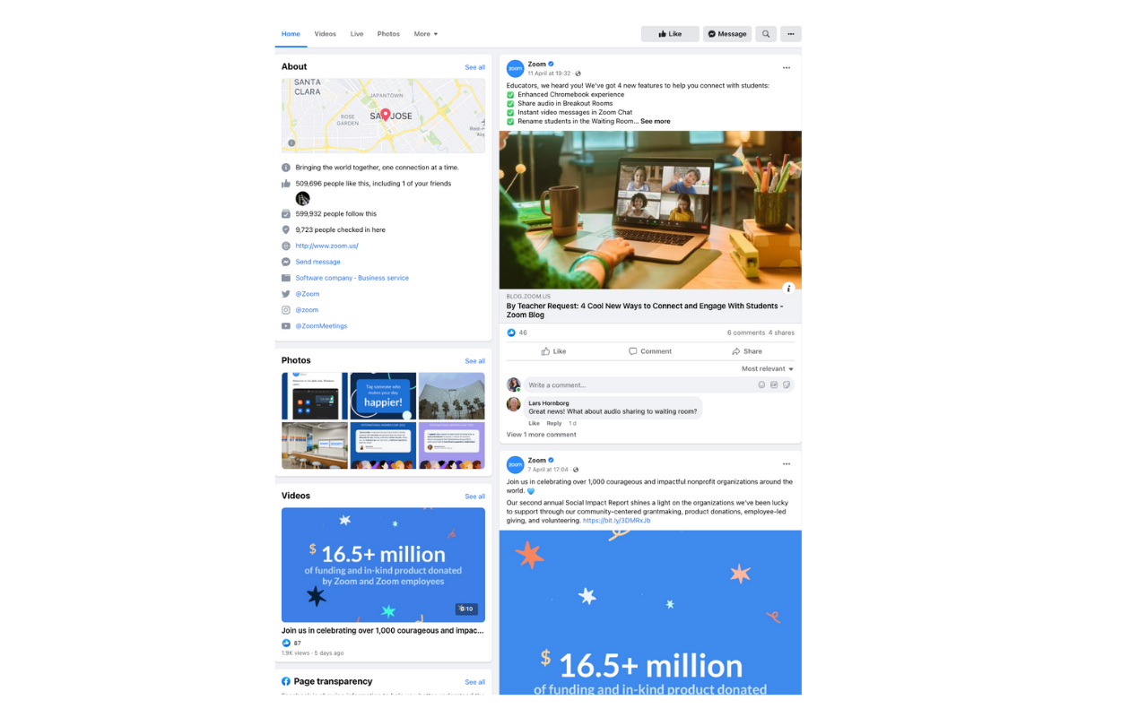Click the YouTube icon beside @ZoomMeetings

(x=286, y=326)
